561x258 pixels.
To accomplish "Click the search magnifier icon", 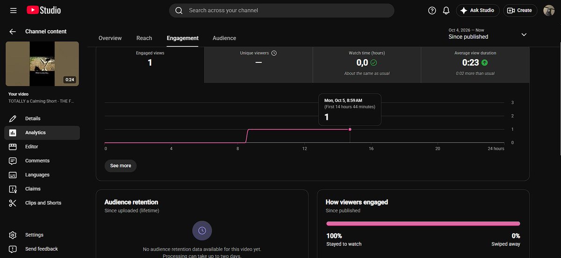I will [x=179, y=10].
